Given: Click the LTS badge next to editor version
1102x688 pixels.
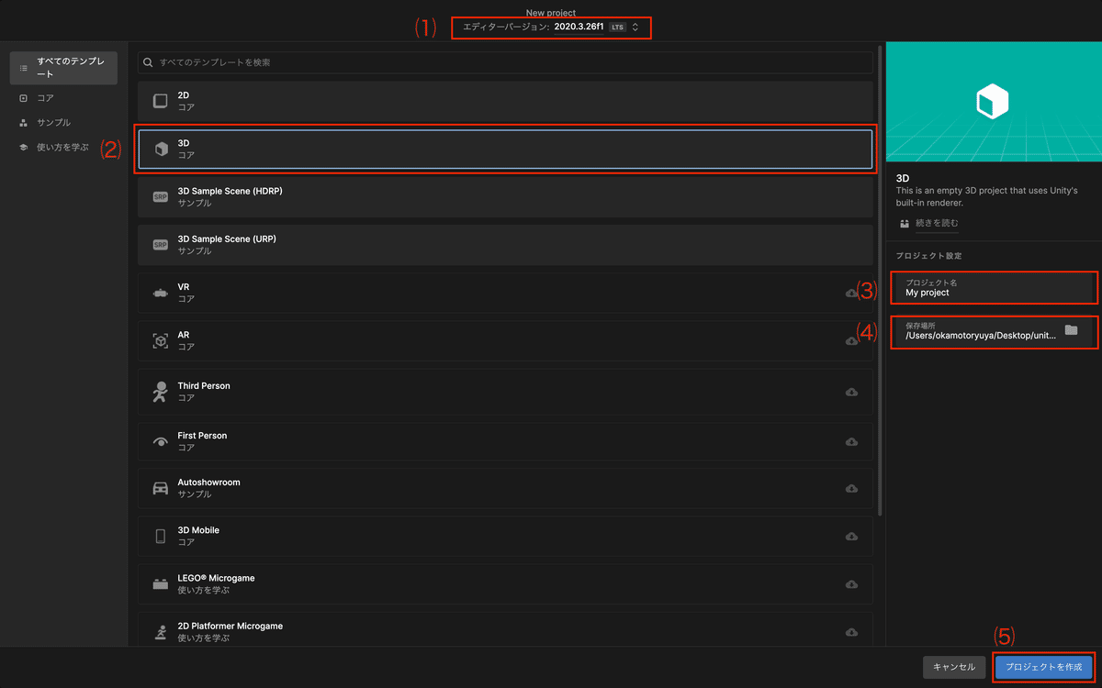Looking at the screenshot, I should [617, 28].
